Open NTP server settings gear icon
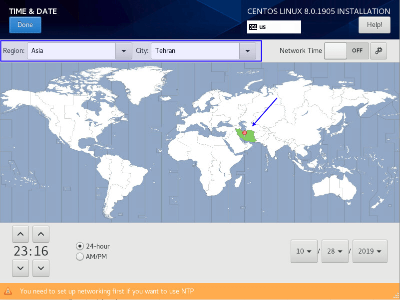 [x=379, y=51]
